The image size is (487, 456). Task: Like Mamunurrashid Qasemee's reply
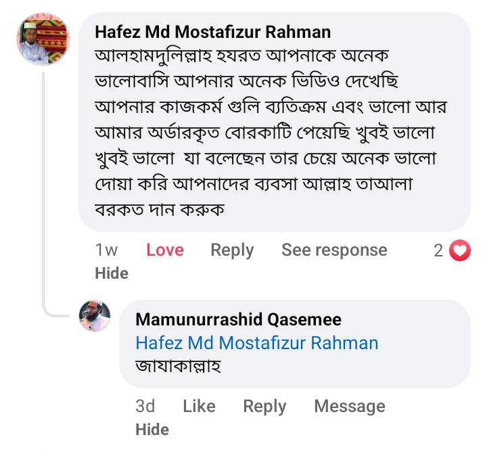coord(199,406)
